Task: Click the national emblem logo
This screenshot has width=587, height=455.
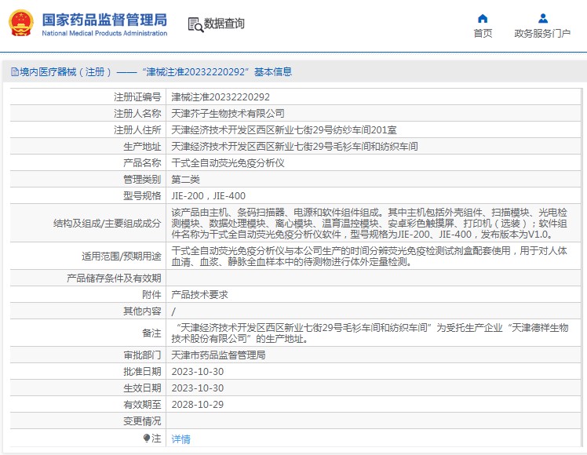Action: click(20, 24)
